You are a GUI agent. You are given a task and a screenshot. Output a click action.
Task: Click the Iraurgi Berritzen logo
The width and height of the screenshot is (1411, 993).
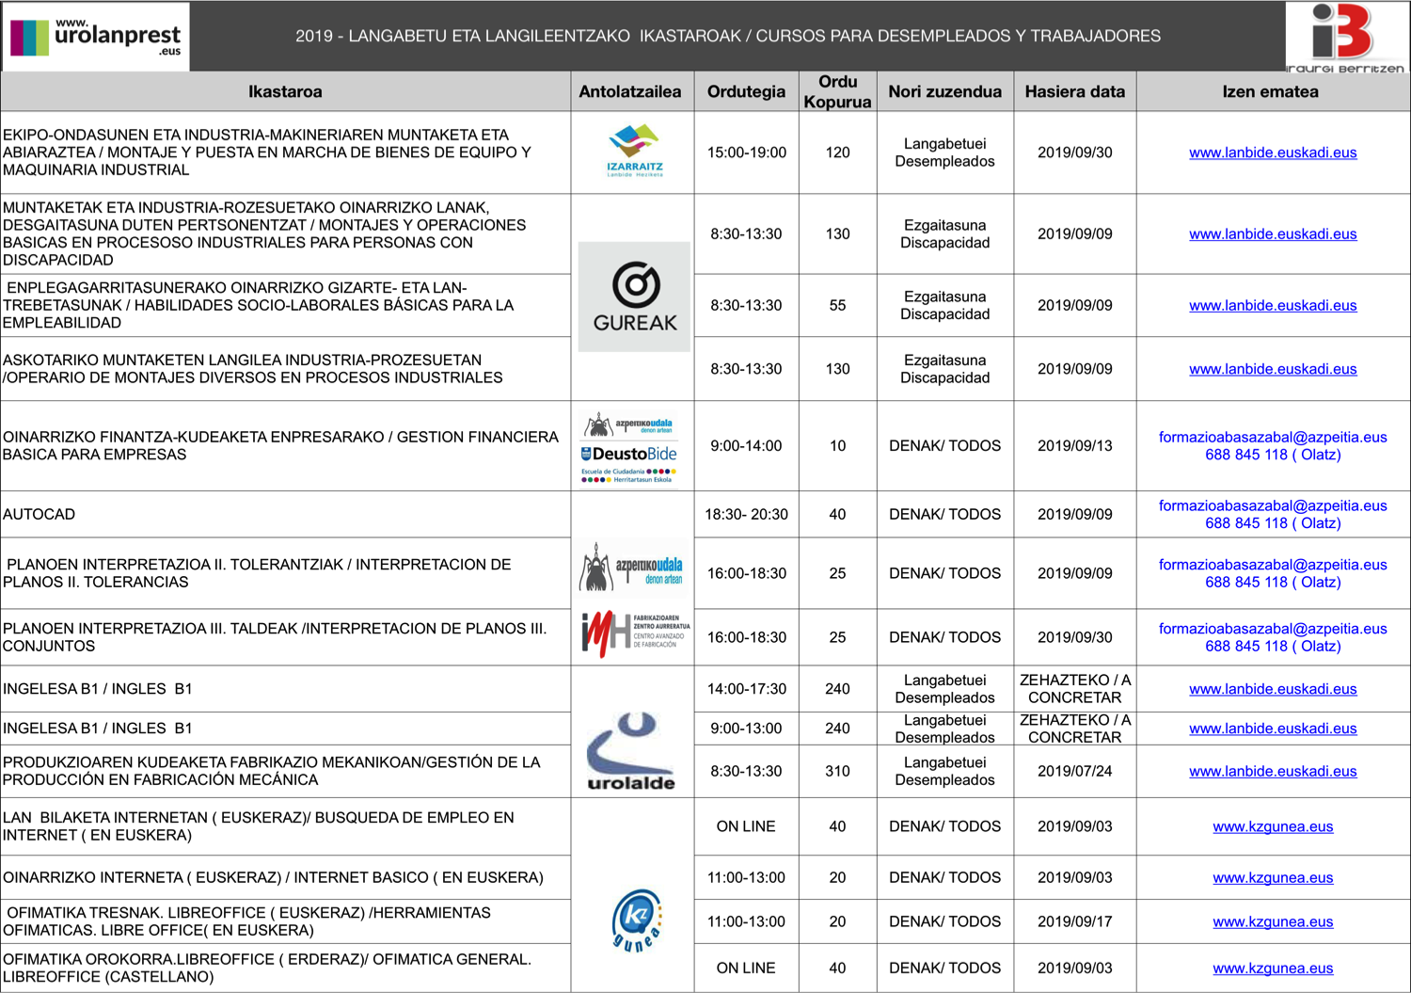click(x=1345, y=38)
